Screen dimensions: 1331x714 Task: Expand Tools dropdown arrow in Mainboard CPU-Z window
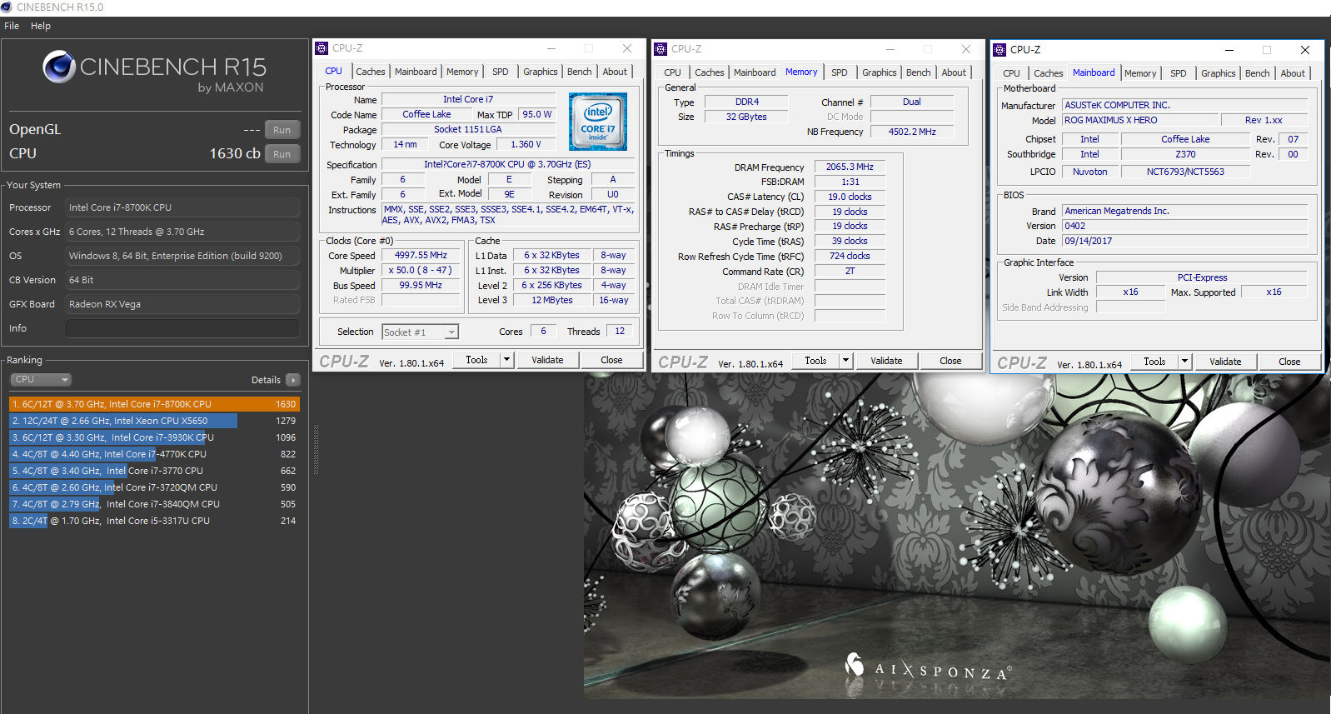(x=1184, y=362)
